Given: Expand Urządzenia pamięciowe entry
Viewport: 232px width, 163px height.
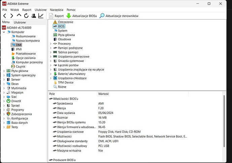Looking at the screenshot, I should (x=50, y=56).
